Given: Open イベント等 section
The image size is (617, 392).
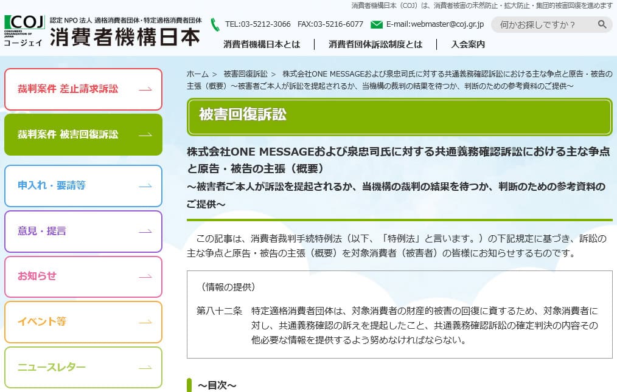Looking at the screenshot, I should [83, 322].
